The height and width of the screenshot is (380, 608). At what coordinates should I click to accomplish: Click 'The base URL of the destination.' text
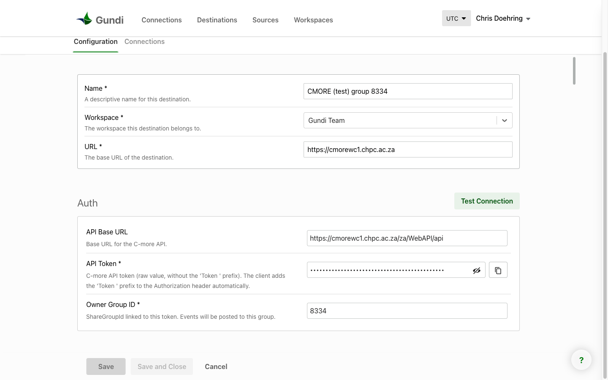click(x=129, y=157)
